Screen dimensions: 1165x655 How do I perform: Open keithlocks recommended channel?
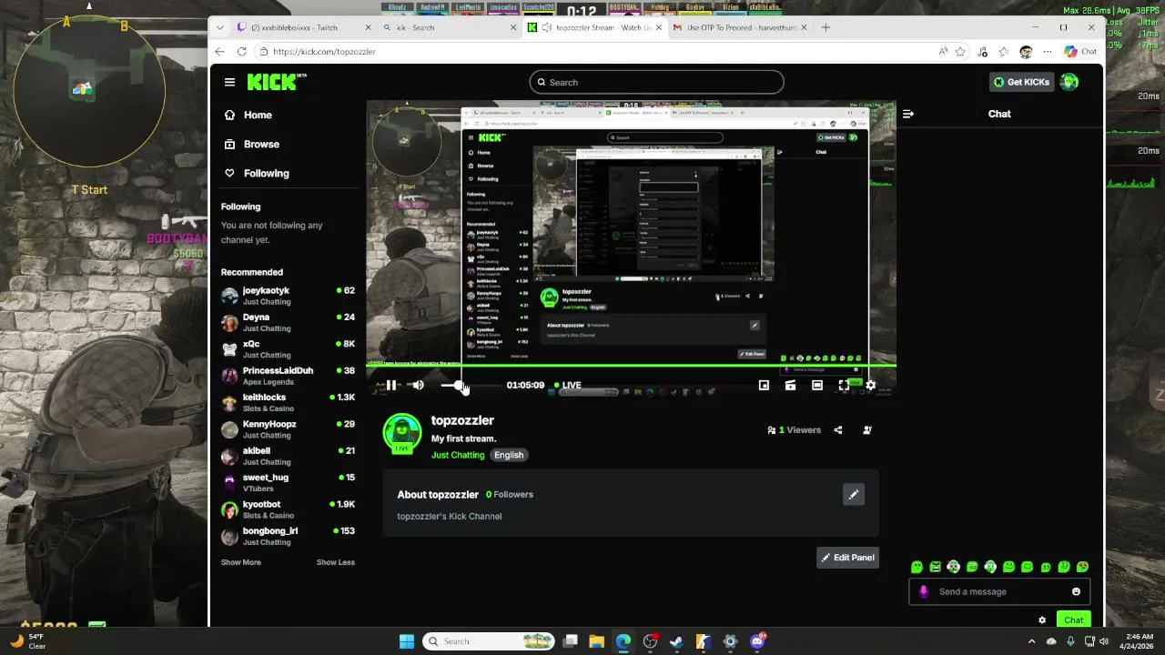click(288, 402)
